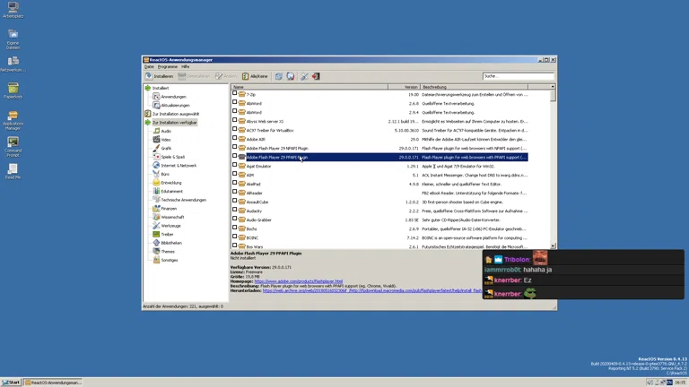Select the Audio category icon
Viewport: 689px width, 387px height.
(156, 131)
